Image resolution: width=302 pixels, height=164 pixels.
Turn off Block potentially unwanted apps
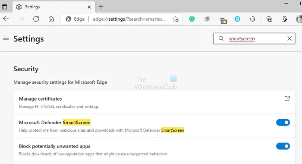[283, 146]
